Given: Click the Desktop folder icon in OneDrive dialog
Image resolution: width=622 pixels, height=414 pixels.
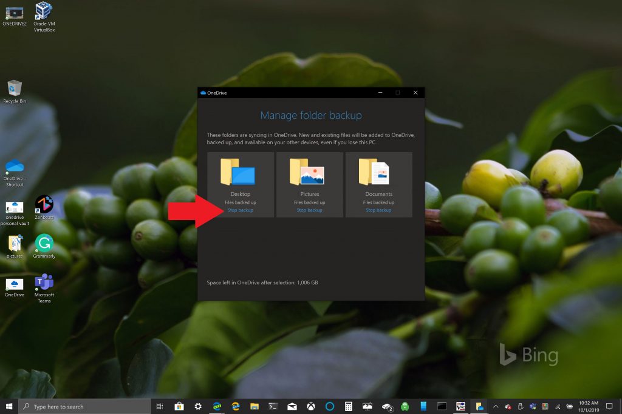Looking at the screenshot, I should coord(238,172).
